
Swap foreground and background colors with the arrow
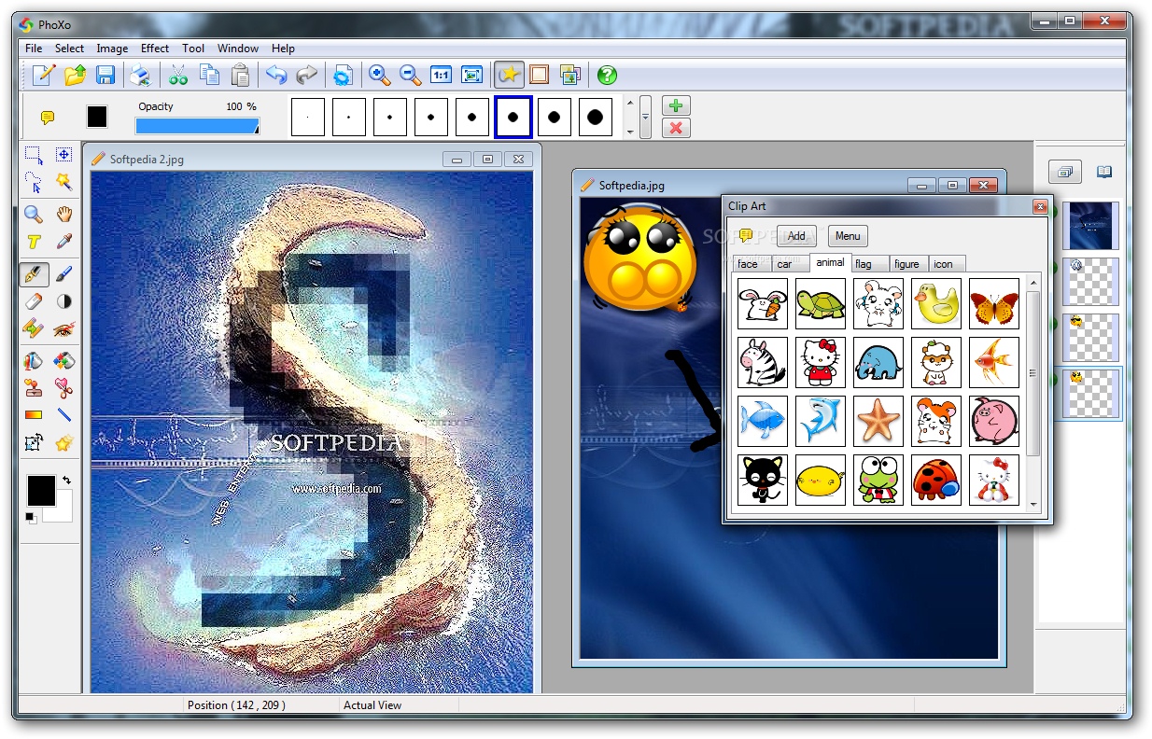pyautogui.click(x=66, y=480)
